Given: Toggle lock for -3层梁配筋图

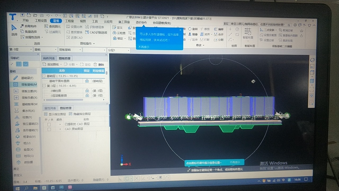Looking at the screenshot, I should (x=87, y=95).
